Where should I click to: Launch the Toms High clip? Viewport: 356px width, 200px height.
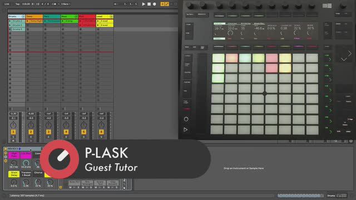coord(28,21)
